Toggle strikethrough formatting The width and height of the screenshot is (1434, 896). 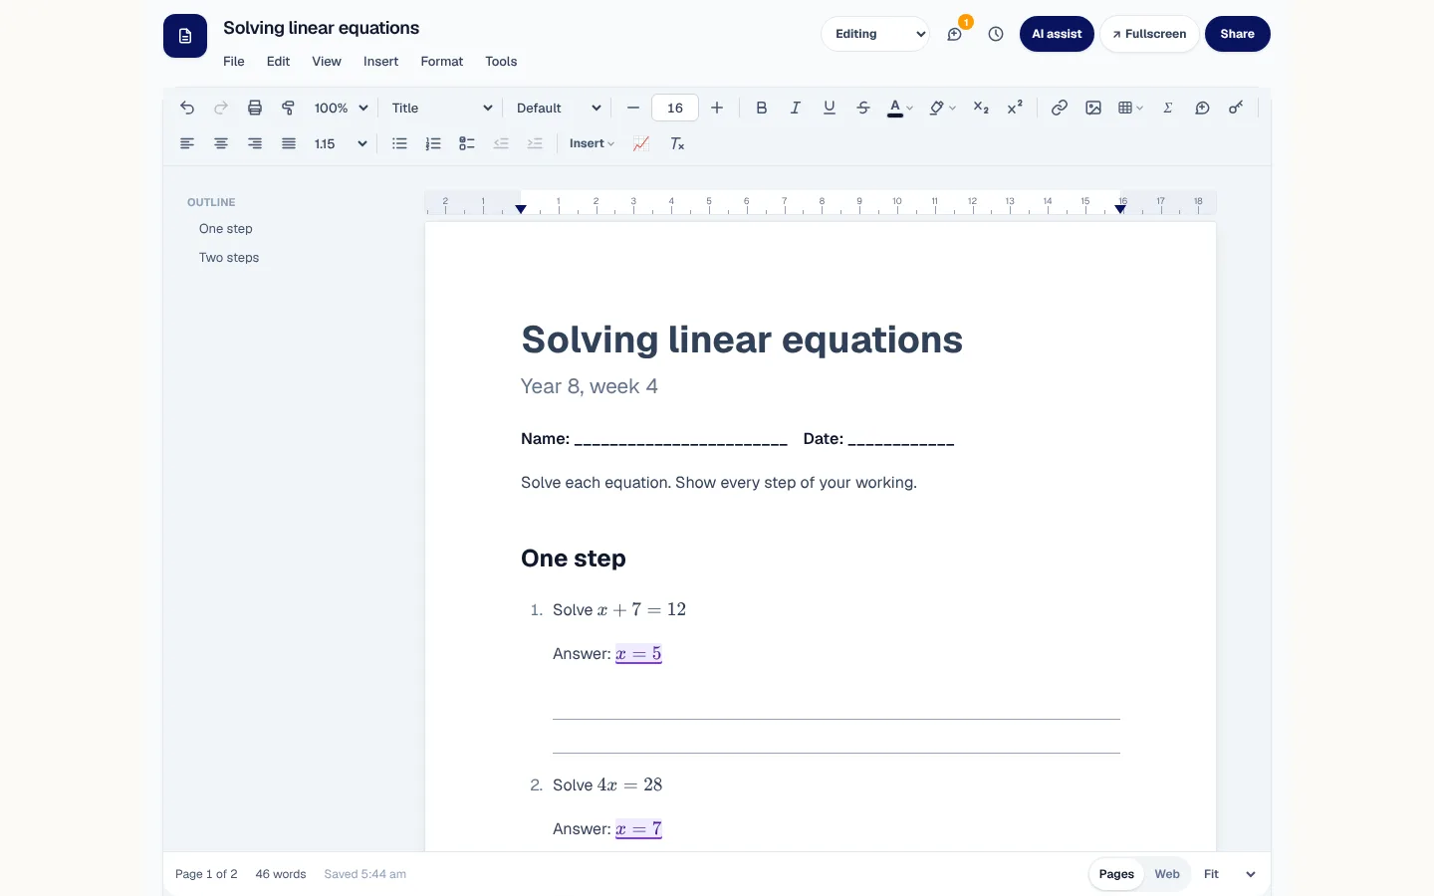coord(863,108)
